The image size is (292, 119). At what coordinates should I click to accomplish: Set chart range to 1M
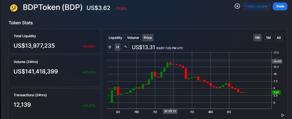(268, 38)
